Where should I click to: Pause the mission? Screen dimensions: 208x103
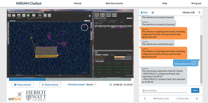pos(23,85)
